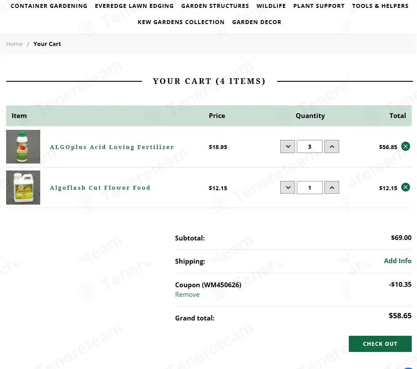Click the $18.95 price value
The width and height of the screenshot is (417, 369).
[218, 147]
